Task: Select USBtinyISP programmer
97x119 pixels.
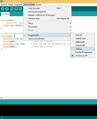Action: pyautogui.click(x=82, y=42)
